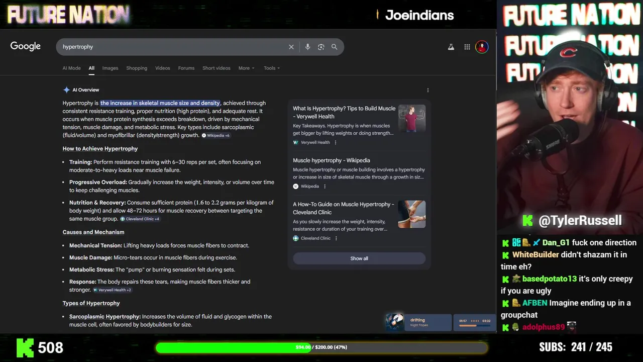Click 'Types of Hypertrophy' heading
The height and width of the screenshot is (362, 643).
(91, 303)
